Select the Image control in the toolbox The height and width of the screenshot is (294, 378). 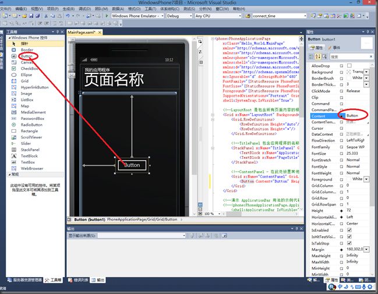point(26,94)
